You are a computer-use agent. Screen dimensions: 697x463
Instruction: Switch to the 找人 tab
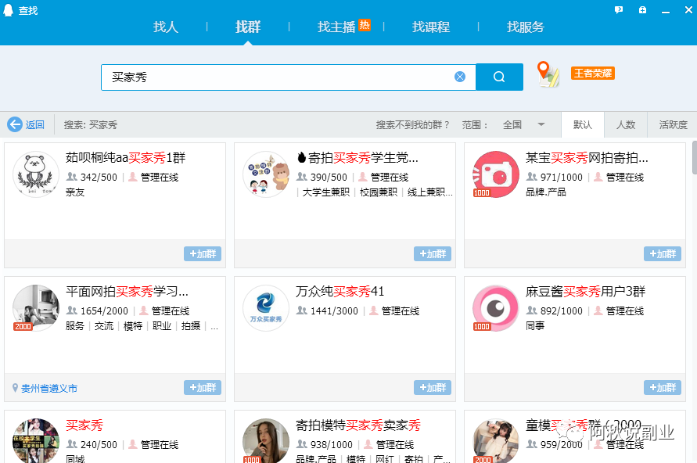[166, 27]
